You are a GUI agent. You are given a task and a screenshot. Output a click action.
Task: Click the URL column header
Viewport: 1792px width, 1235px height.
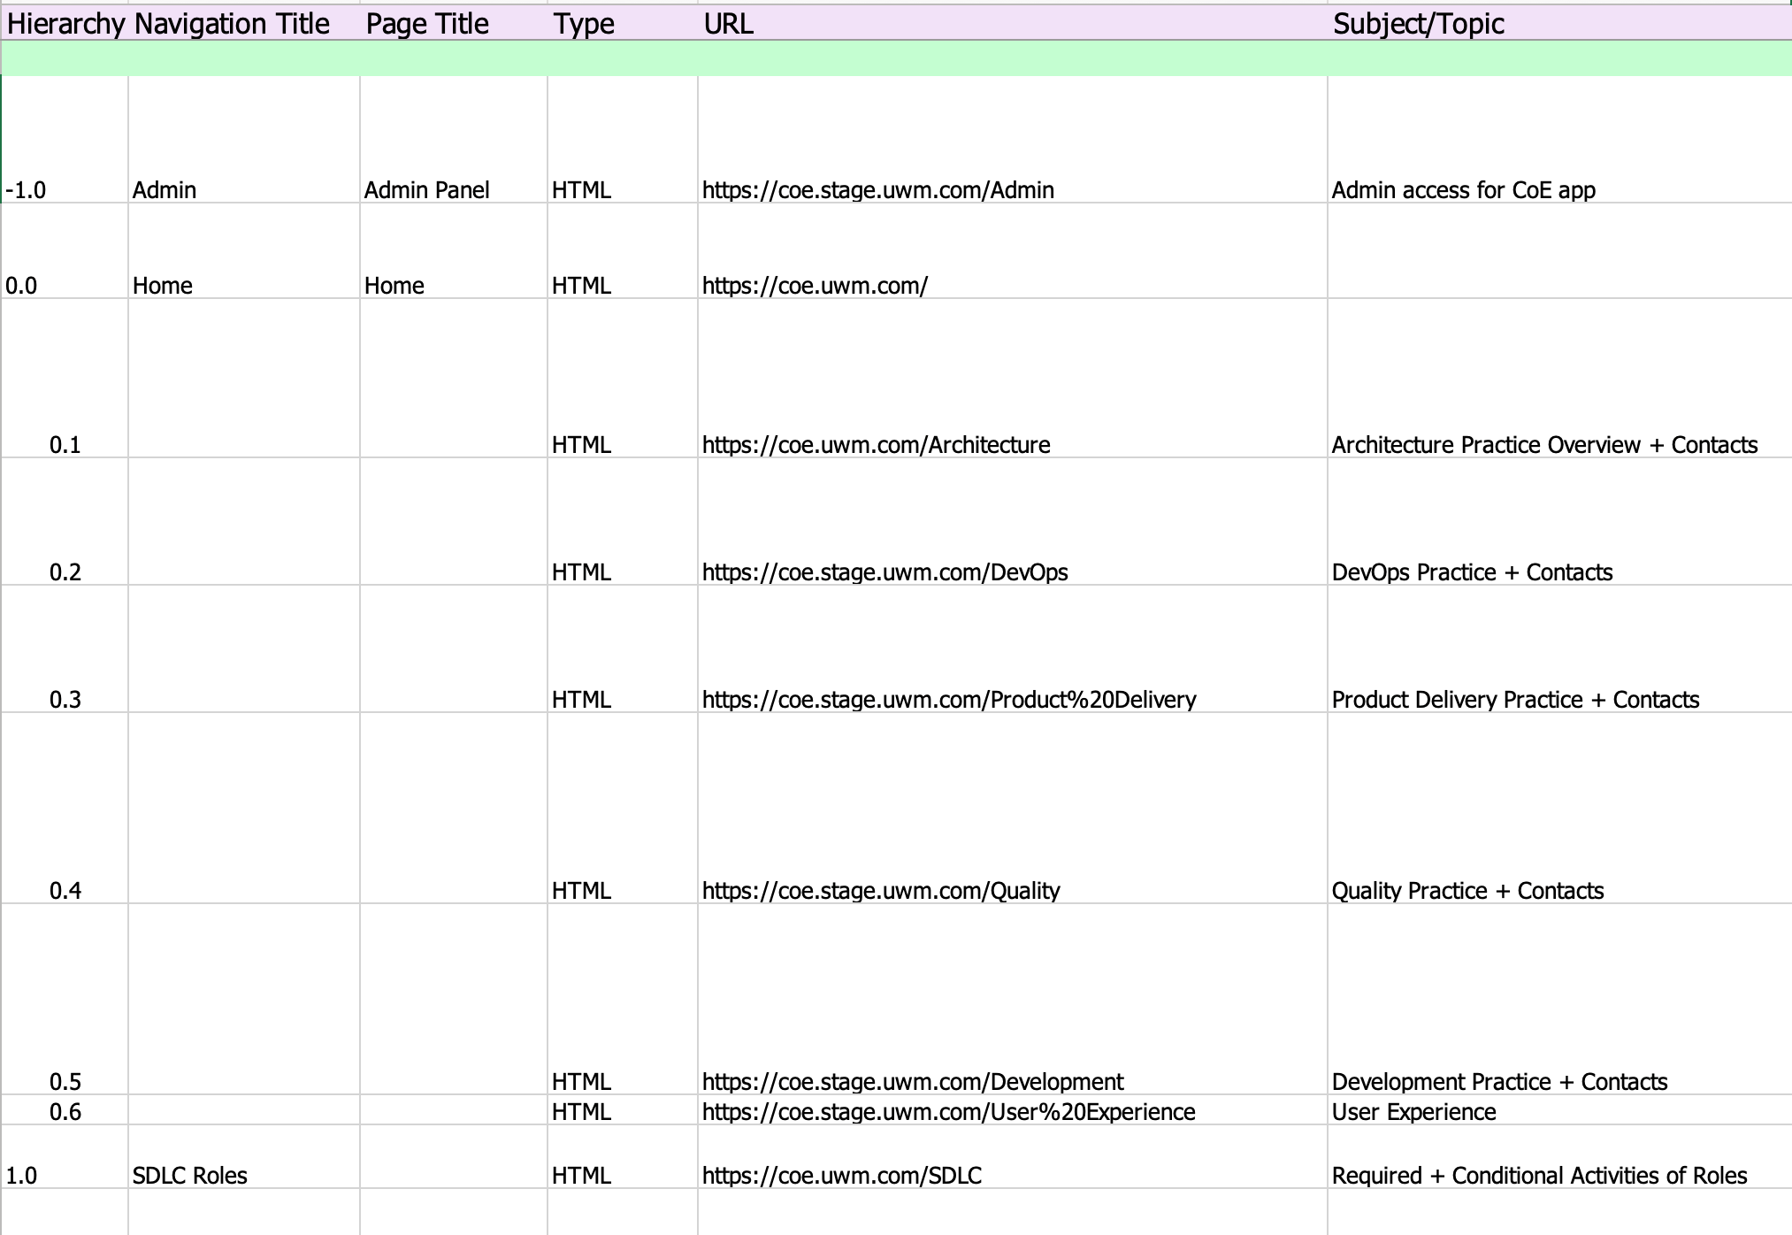(729, 24)
